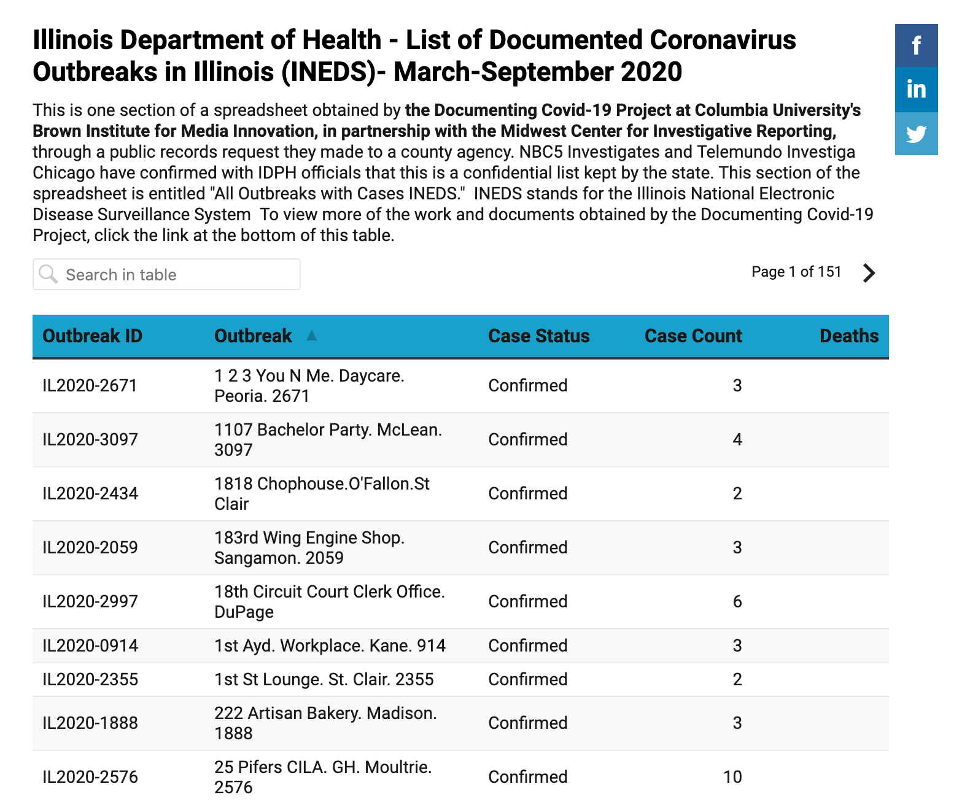Click case count 2 for 1st St Lounge
Image resolution: width=970 pixels, height=800 pixels.
(737, 679)
